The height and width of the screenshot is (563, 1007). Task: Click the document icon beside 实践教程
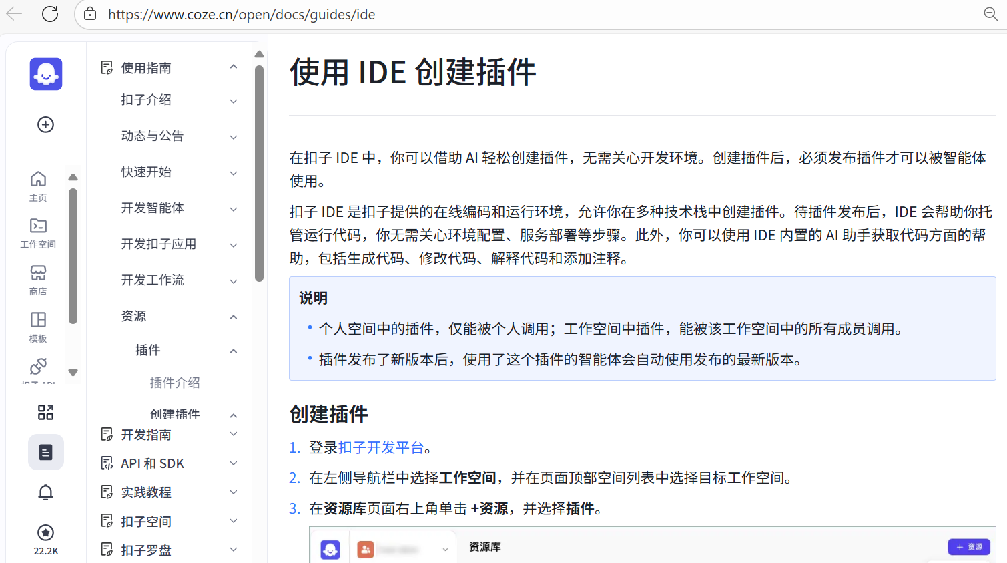107,492
